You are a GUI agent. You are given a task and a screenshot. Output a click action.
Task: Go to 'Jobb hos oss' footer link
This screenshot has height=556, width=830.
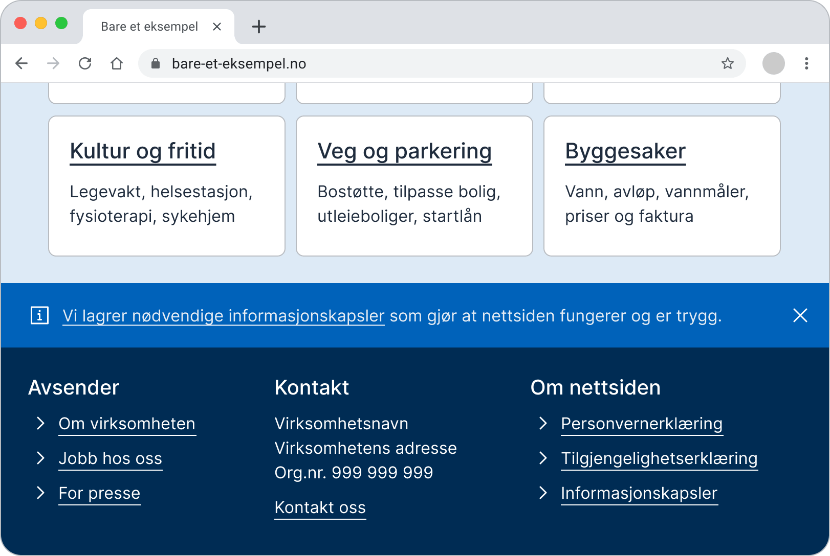[x=111, y=459]
